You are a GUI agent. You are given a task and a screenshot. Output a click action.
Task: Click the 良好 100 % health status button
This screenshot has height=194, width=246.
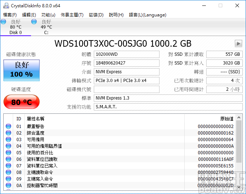22,70
